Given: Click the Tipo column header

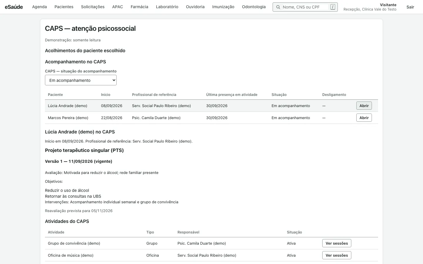Looking at the screenshot, I should click(x=150, y=232).
